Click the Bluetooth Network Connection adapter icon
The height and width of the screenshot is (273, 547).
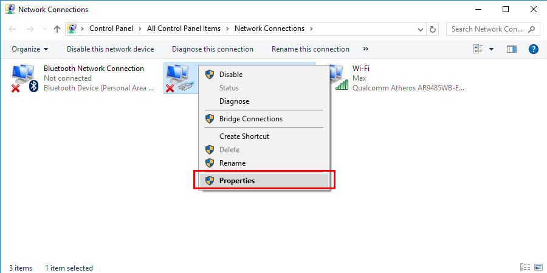(x=24, y=79)
